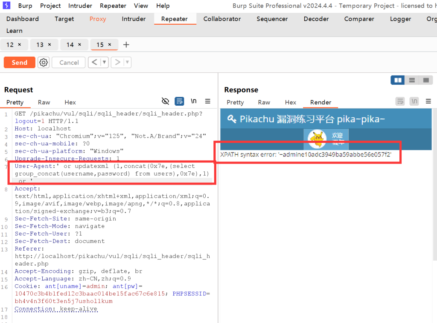Go back to previous request arrow

(94, 62)
